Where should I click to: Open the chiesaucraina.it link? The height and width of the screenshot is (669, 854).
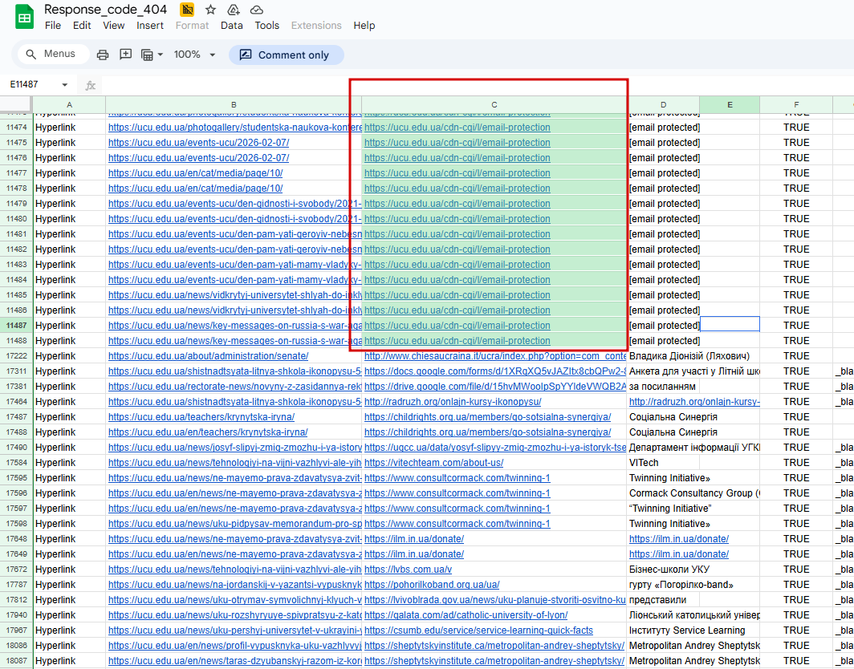(494, 356)
